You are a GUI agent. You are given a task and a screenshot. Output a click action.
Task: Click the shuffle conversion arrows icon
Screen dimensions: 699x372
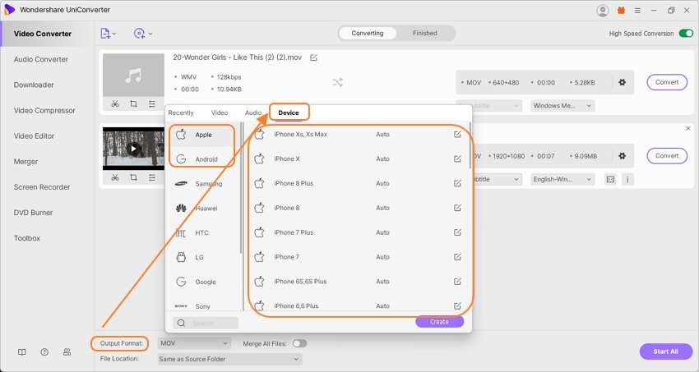click(x=337, y=82)
